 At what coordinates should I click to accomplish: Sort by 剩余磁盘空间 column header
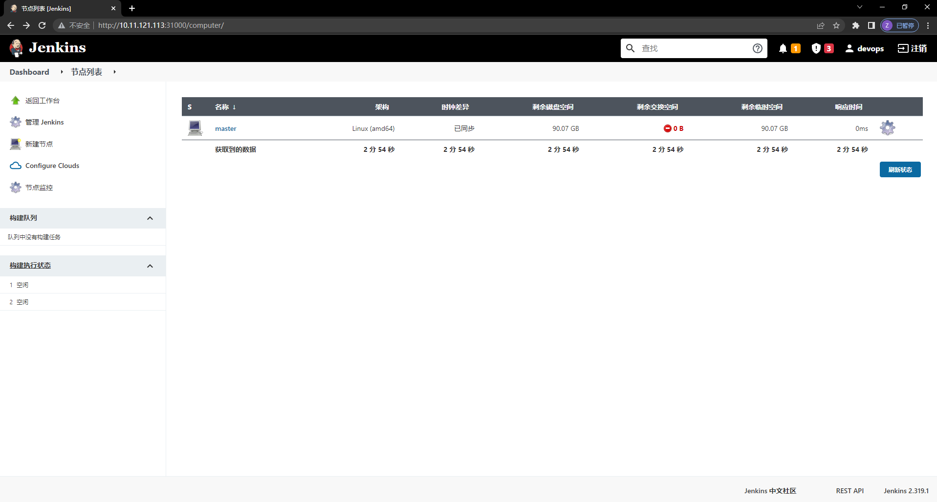(553, 107)
